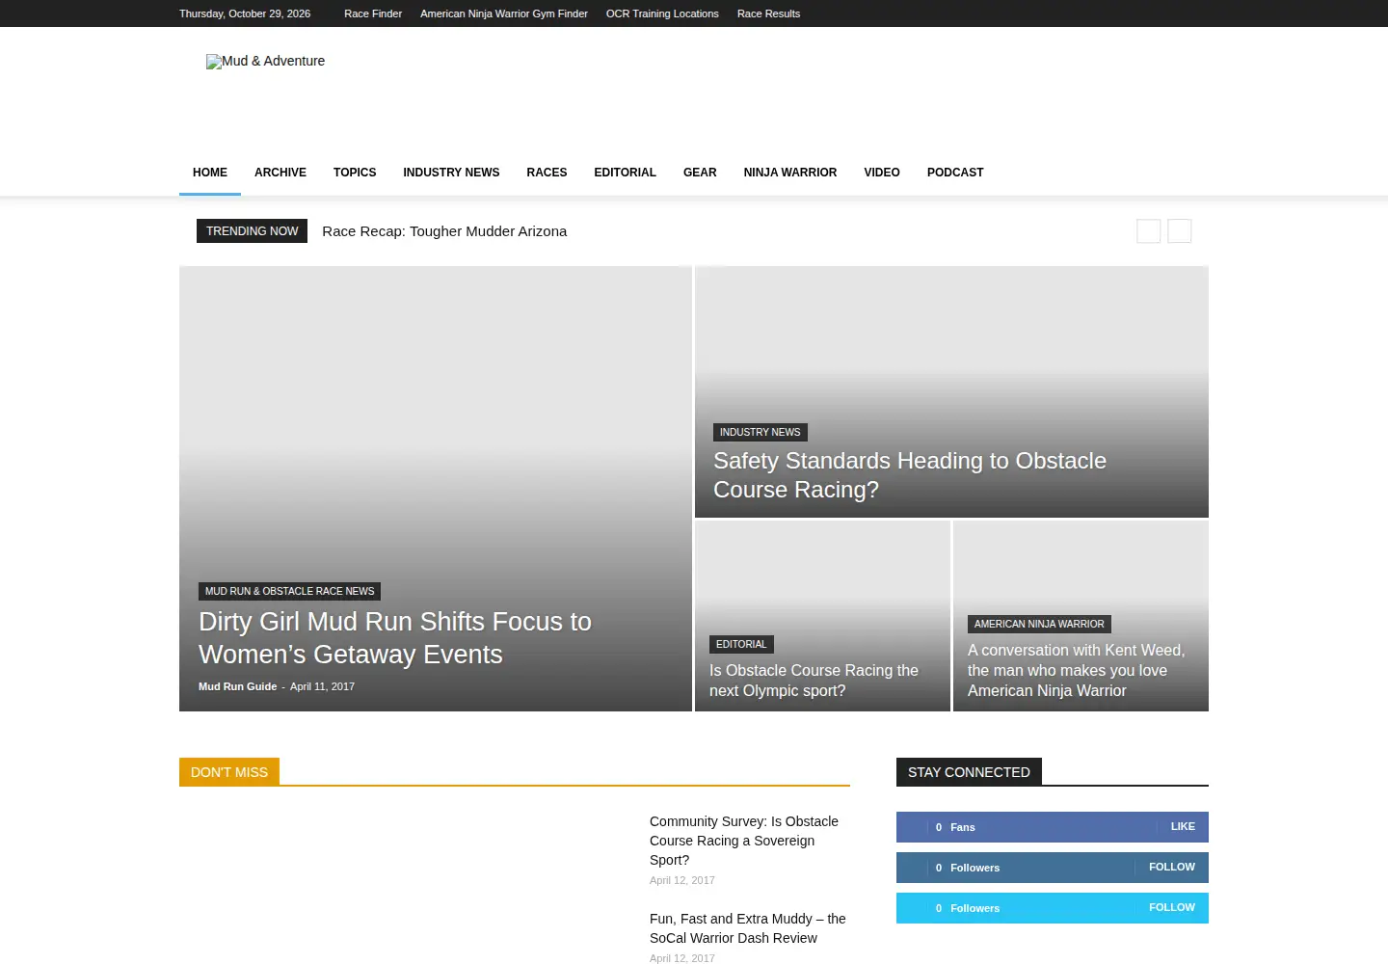Click the date Thursday, October 29, 2026

(x=245, y=13)
